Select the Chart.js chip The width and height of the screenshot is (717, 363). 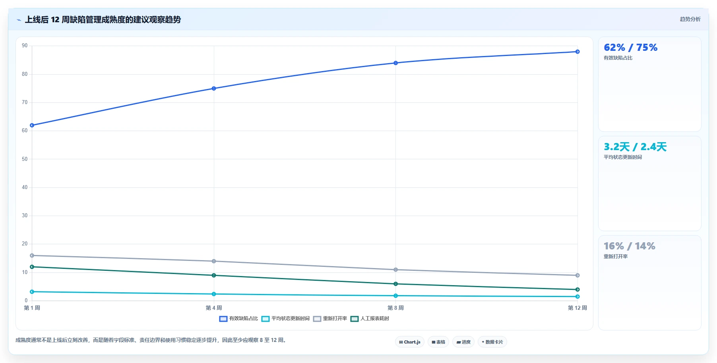(x=410, y=342)
